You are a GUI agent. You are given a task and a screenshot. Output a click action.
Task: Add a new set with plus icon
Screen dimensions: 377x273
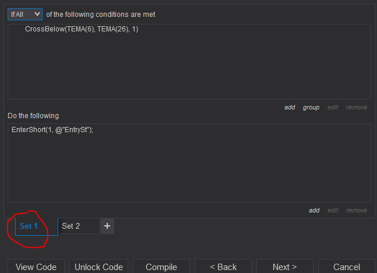[x=107, y=226]
